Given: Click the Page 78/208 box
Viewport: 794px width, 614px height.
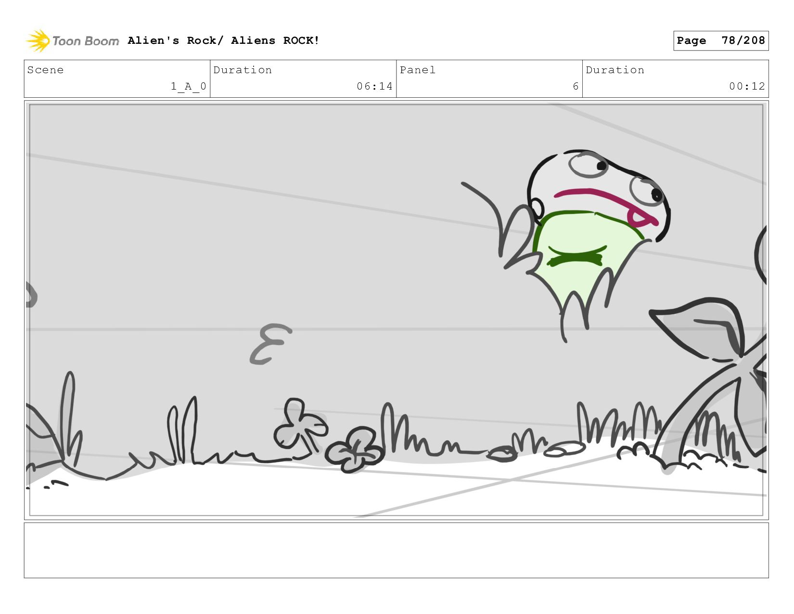Looking at the screenshot, I should coord(720,40).
